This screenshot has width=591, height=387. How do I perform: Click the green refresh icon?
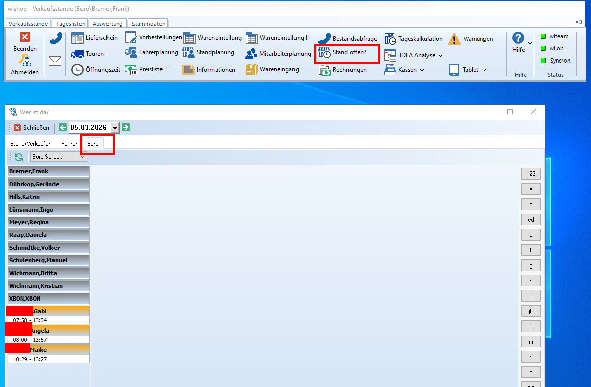19,157
